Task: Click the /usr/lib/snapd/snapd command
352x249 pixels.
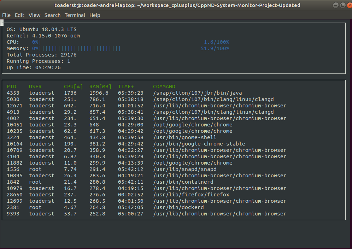Action: click(185, 169)
